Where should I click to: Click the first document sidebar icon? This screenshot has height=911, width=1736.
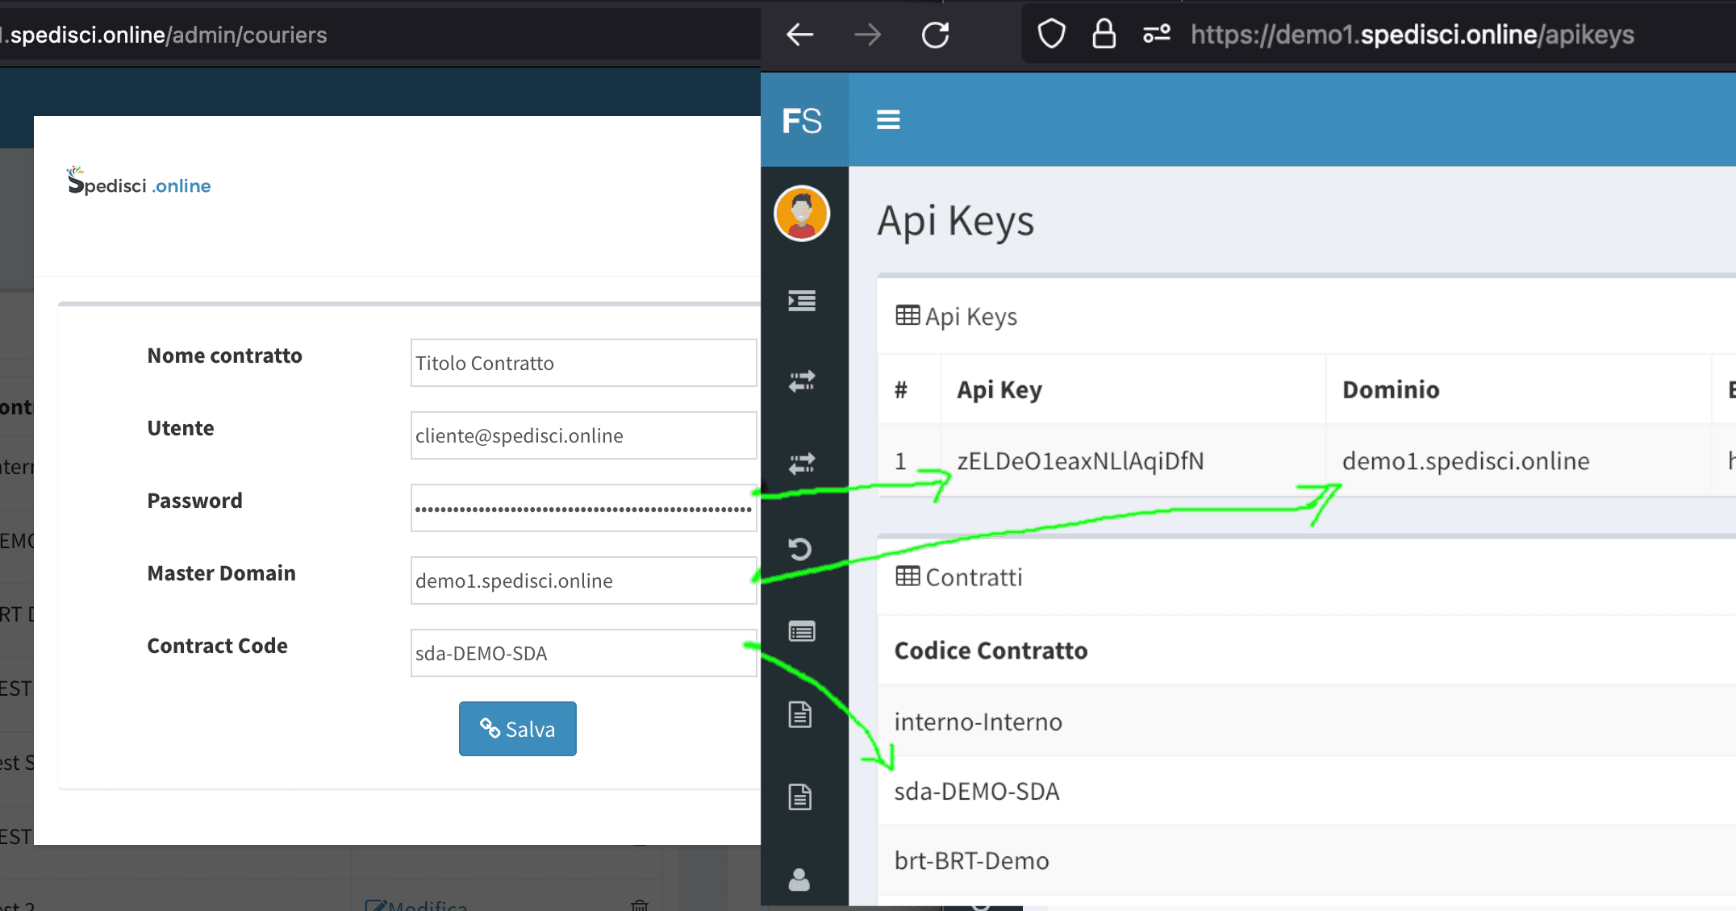800,714
